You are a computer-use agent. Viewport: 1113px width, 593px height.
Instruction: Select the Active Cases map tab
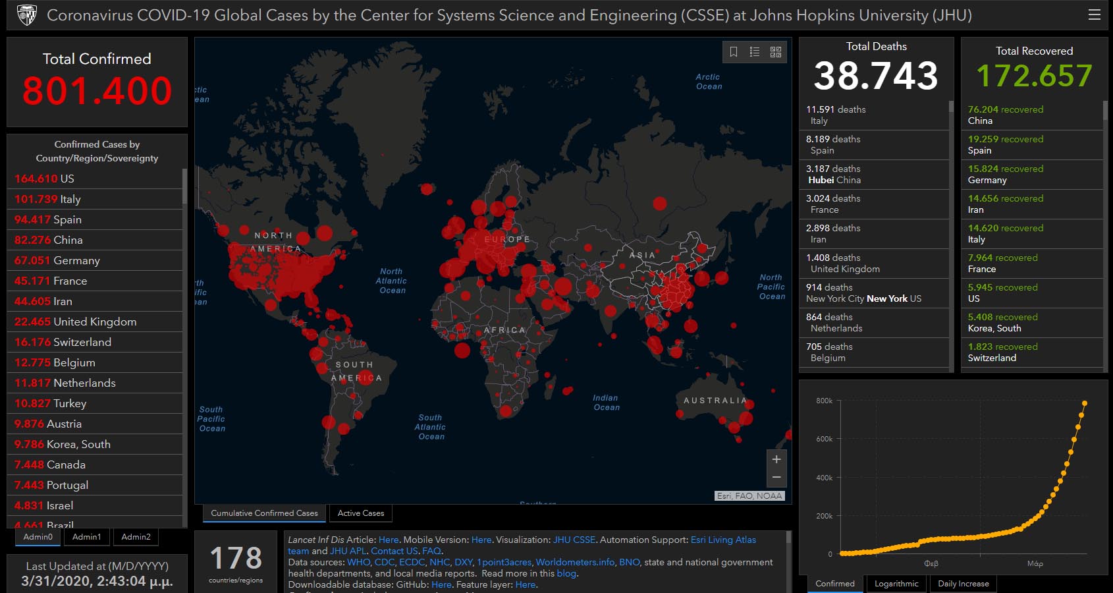point(361,513)
